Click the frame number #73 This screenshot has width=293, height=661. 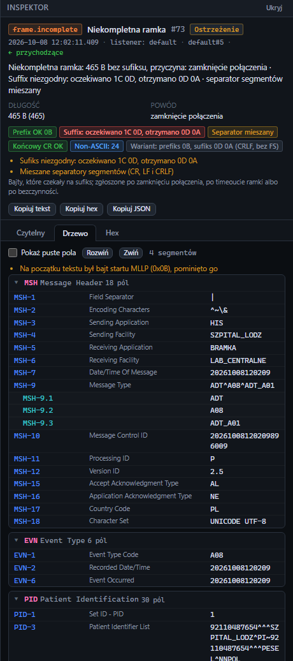(178, 29)
